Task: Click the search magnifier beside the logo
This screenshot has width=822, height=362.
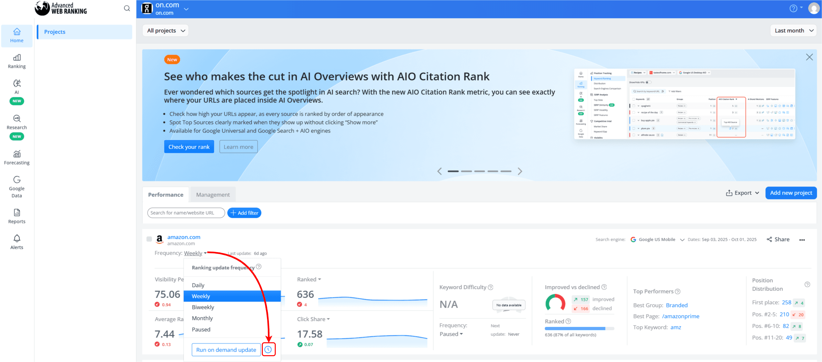Action: click(x=127, y=8)
